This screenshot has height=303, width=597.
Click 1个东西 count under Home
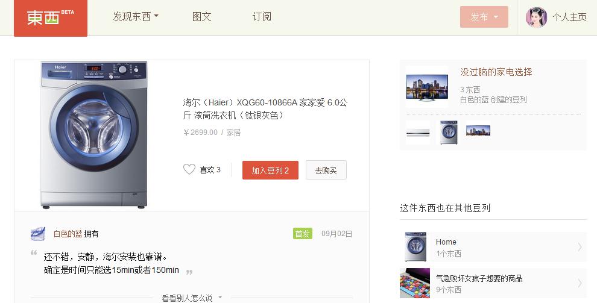pos(449,254)
